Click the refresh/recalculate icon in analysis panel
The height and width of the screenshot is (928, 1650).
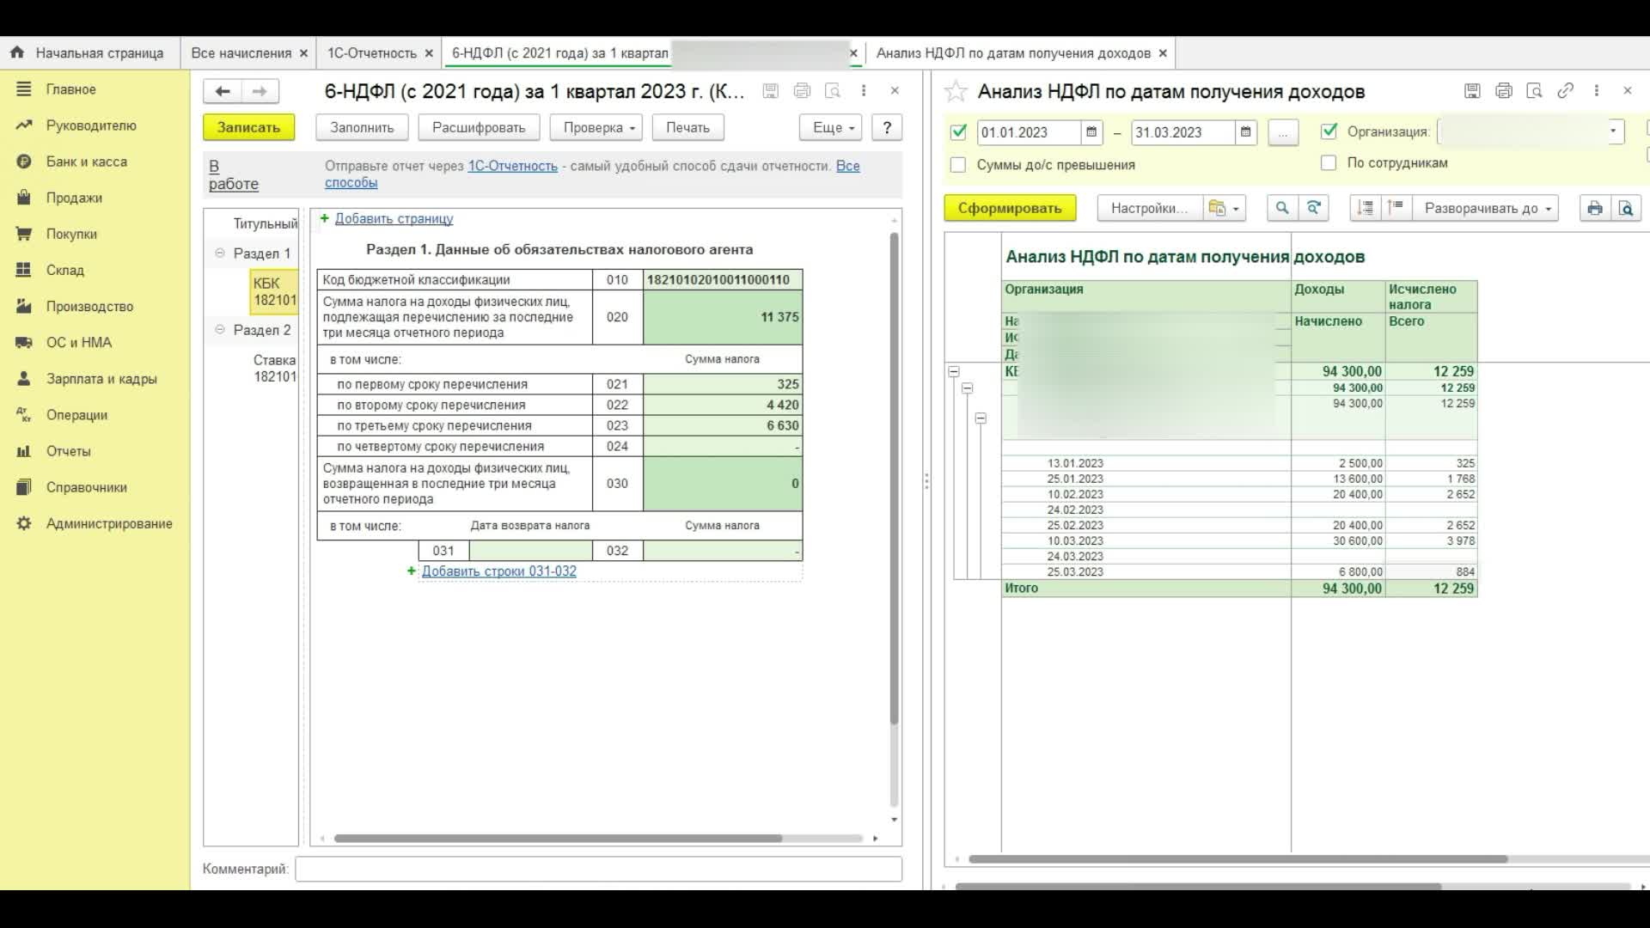[x=1312, y=207]
